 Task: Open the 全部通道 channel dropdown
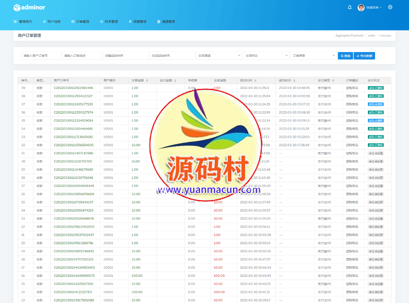pos(219,56)
